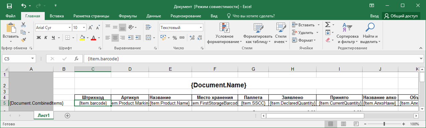Center cell text horizontally
Screen dimensions: 426x128
coord(115,37)
